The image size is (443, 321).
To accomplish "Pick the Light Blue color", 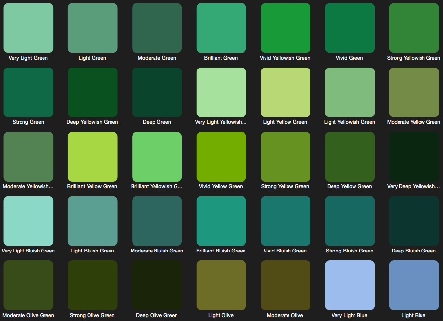I will tap(414, 285).
